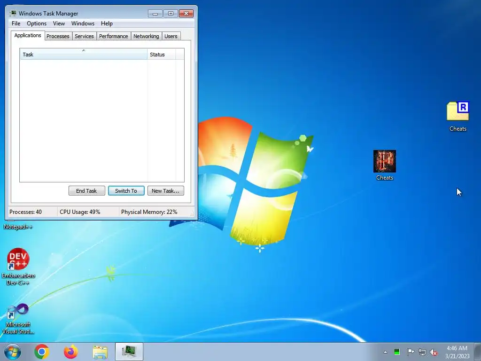Select the Cheats folder desktop icon
The width and height of the screenshot is (481, 361).
[458, 117]
